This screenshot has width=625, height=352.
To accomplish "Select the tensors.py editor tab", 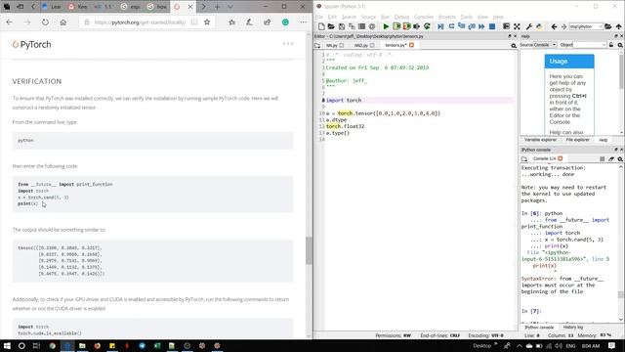I will coord(396,46).
